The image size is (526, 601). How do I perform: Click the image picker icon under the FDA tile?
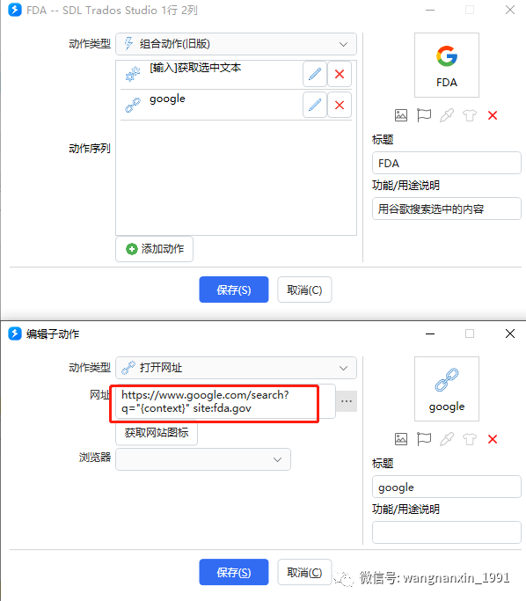pos(401,115)
